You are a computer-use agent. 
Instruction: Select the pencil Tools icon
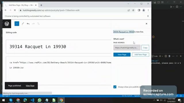pyautogui.click(x=23, y=24)
